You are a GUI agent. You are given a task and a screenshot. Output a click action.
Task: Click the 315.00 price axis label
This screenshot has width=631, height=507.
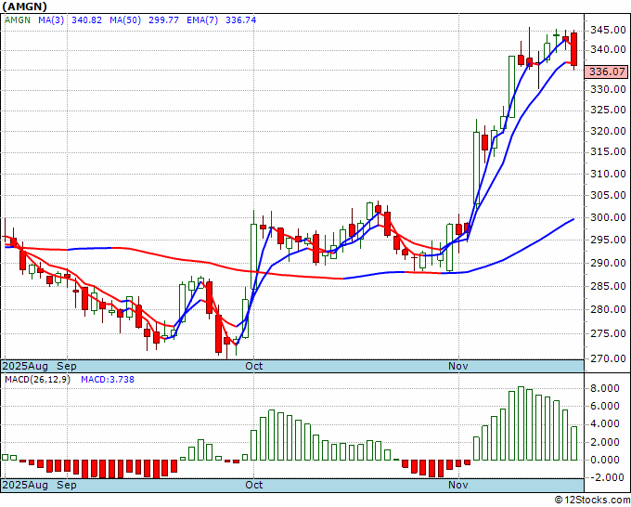(x=608, y=151)
